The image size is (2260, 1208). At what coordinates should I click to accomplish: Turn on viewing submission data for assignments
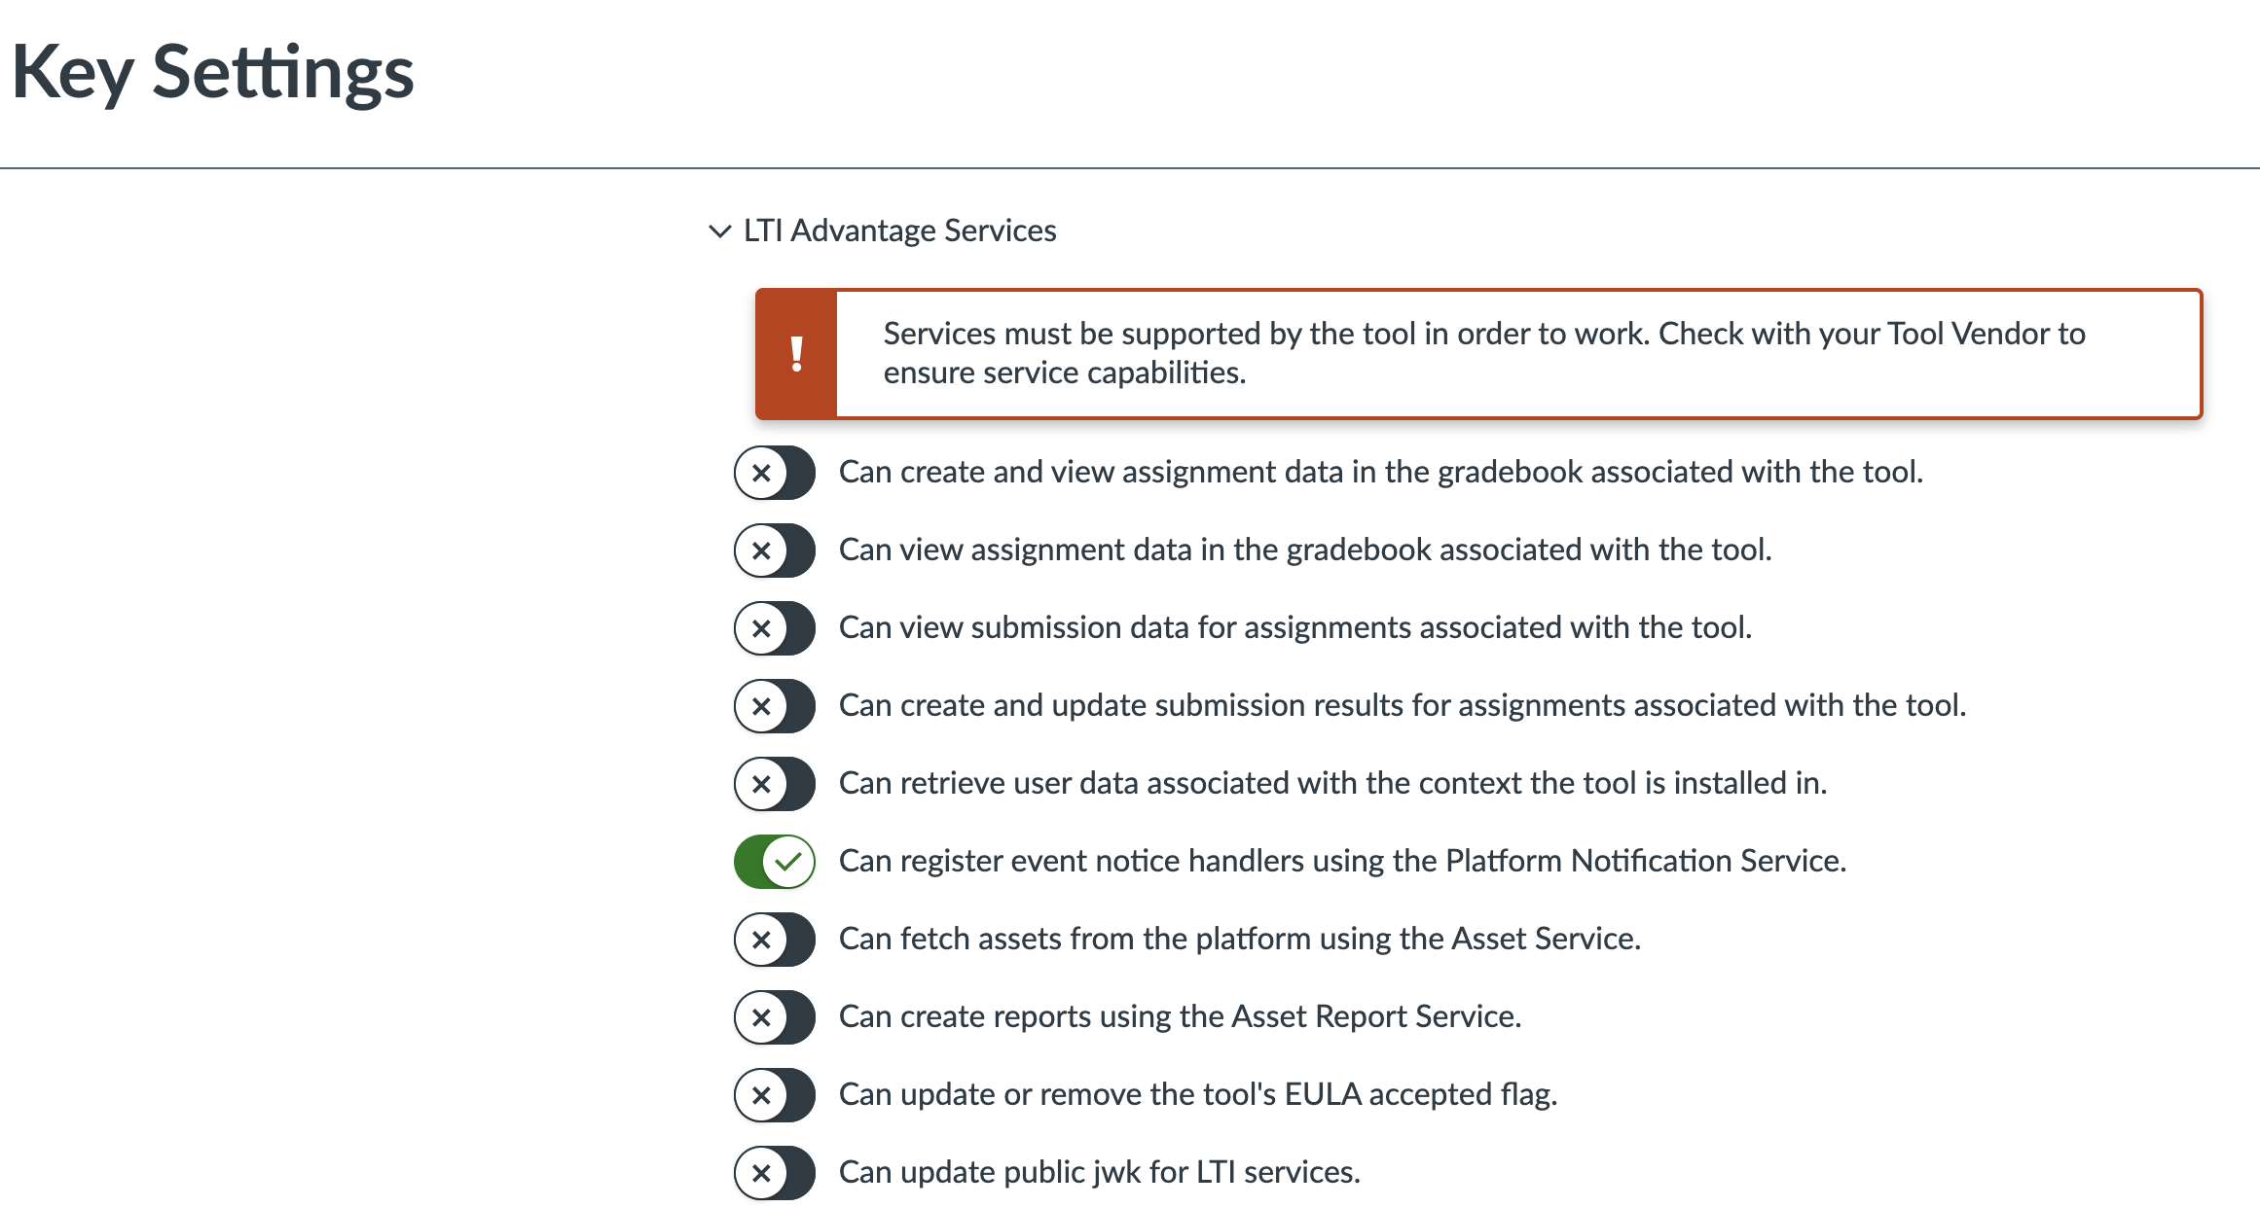774,628
